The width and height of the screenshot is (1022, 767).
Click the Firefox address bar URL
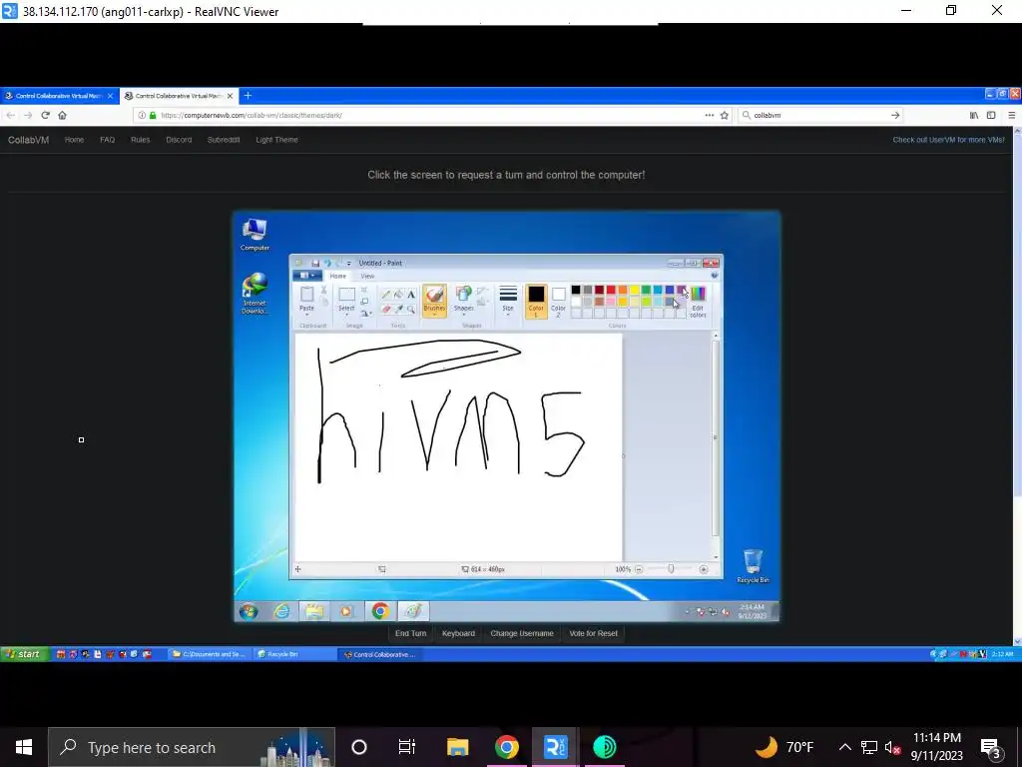coord(252,115)
